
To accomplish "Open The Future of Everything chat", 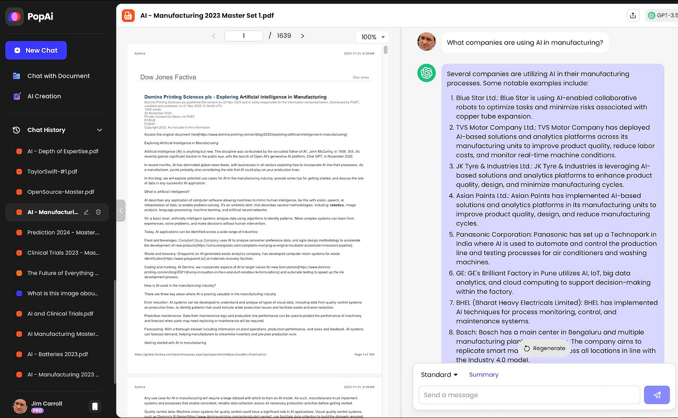I will click(63, 273).
